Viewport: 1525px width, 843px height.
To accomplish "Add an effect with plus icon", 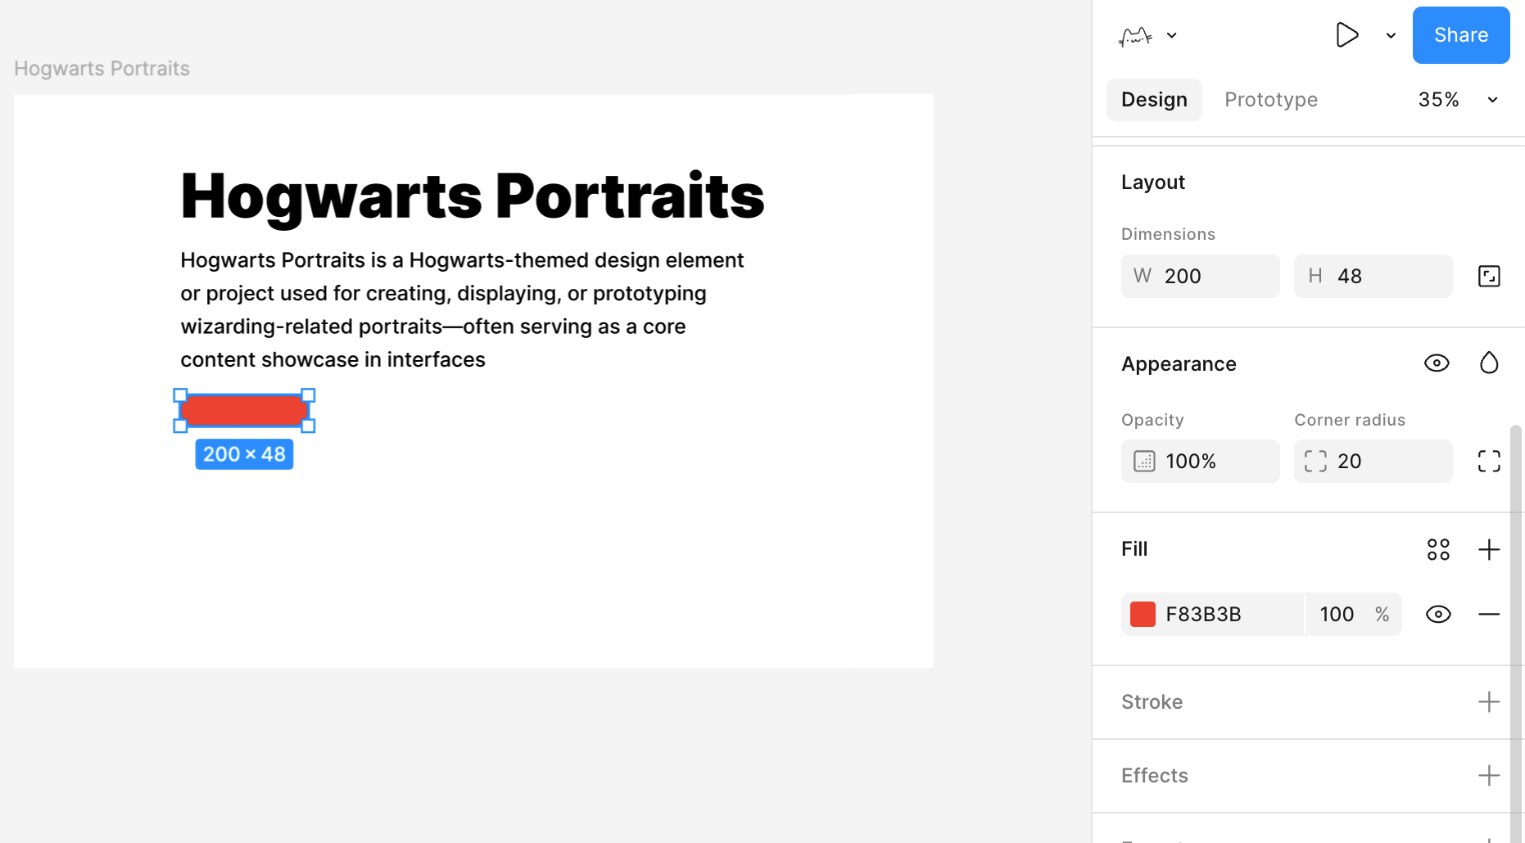I will pyautogui.click(x=1488, y=776).
